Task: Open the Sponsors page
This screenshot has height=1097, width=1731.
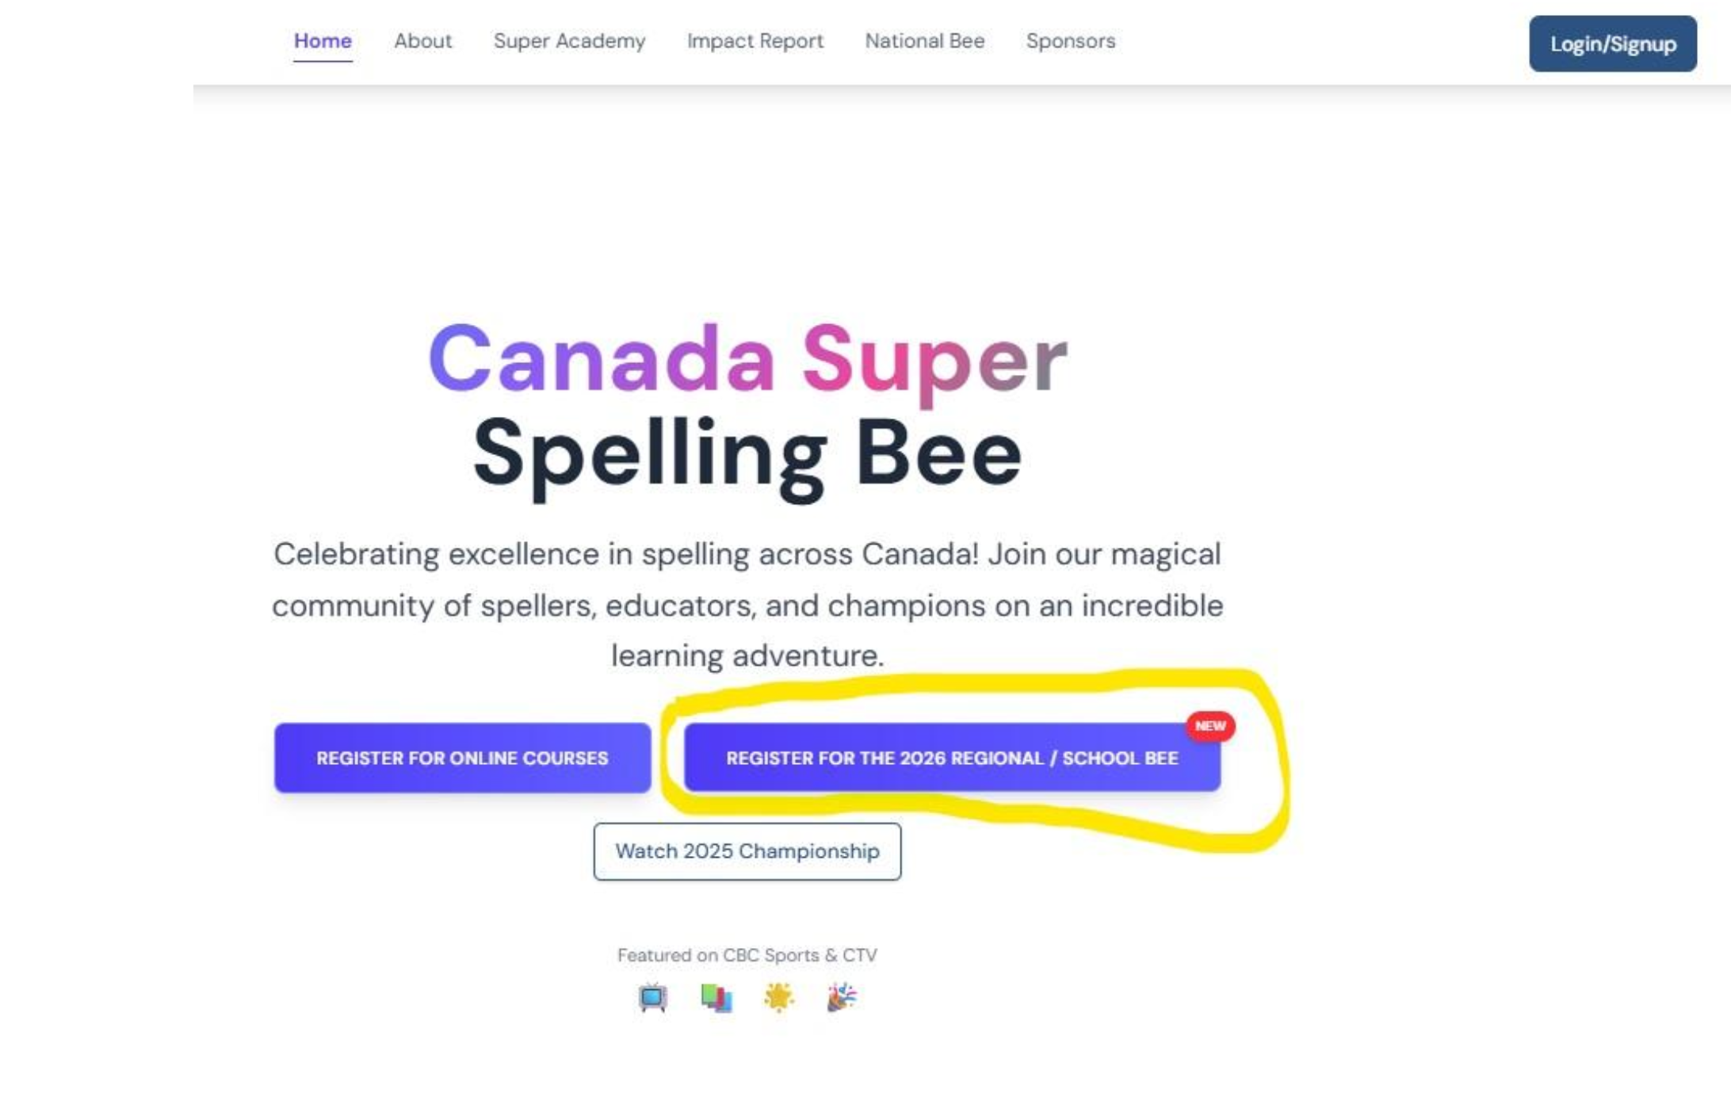Action: [x=1070, y=41]
